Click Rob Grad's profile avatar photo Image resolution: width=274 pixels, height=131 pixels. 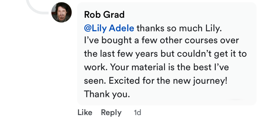[62, 12]
